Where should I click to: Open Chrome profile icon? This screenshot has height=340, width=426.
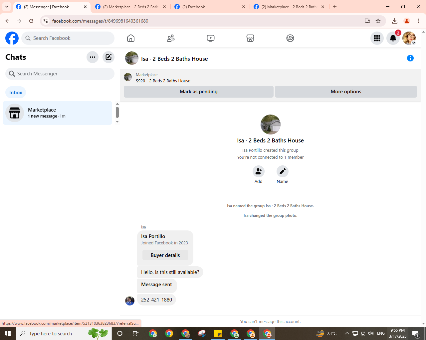(x=407, y=21)
